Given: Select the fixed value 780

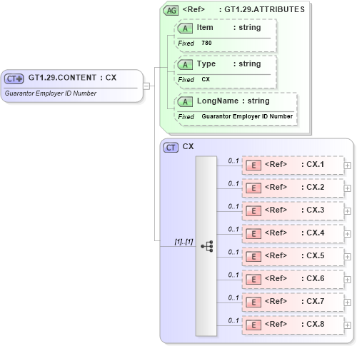Looking at the screenshot, I should click(x=206, y=43).
